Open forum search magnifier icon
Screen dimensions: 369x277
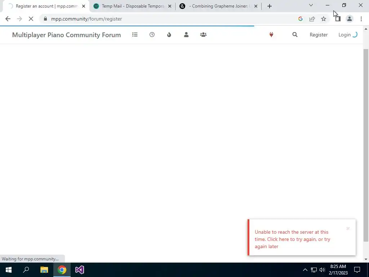(x=295, y=35)
